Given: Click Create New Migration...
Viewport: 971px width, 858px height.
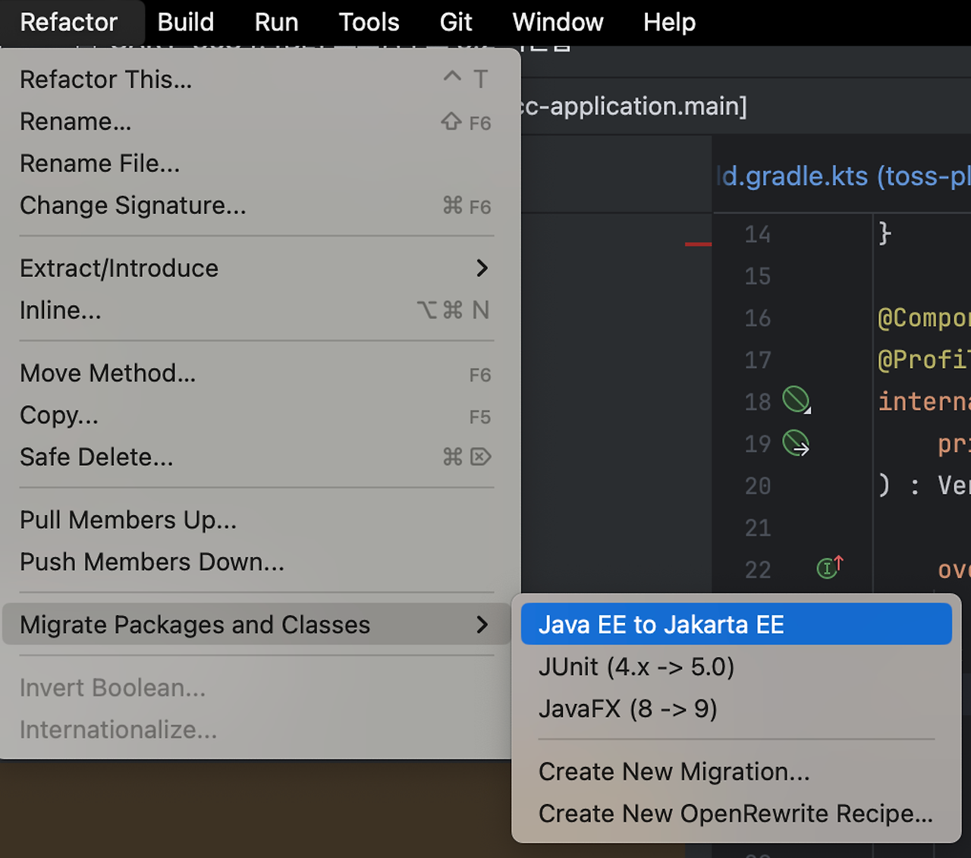Looking at the screenshot, I should coord(674,772).
